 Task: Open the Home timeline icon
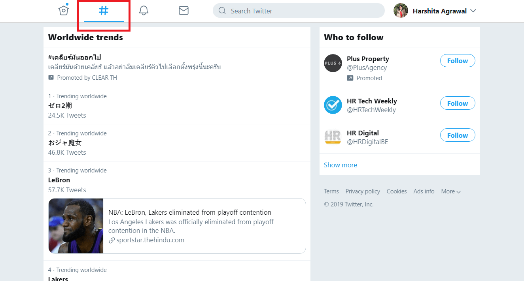click(63, 10)
